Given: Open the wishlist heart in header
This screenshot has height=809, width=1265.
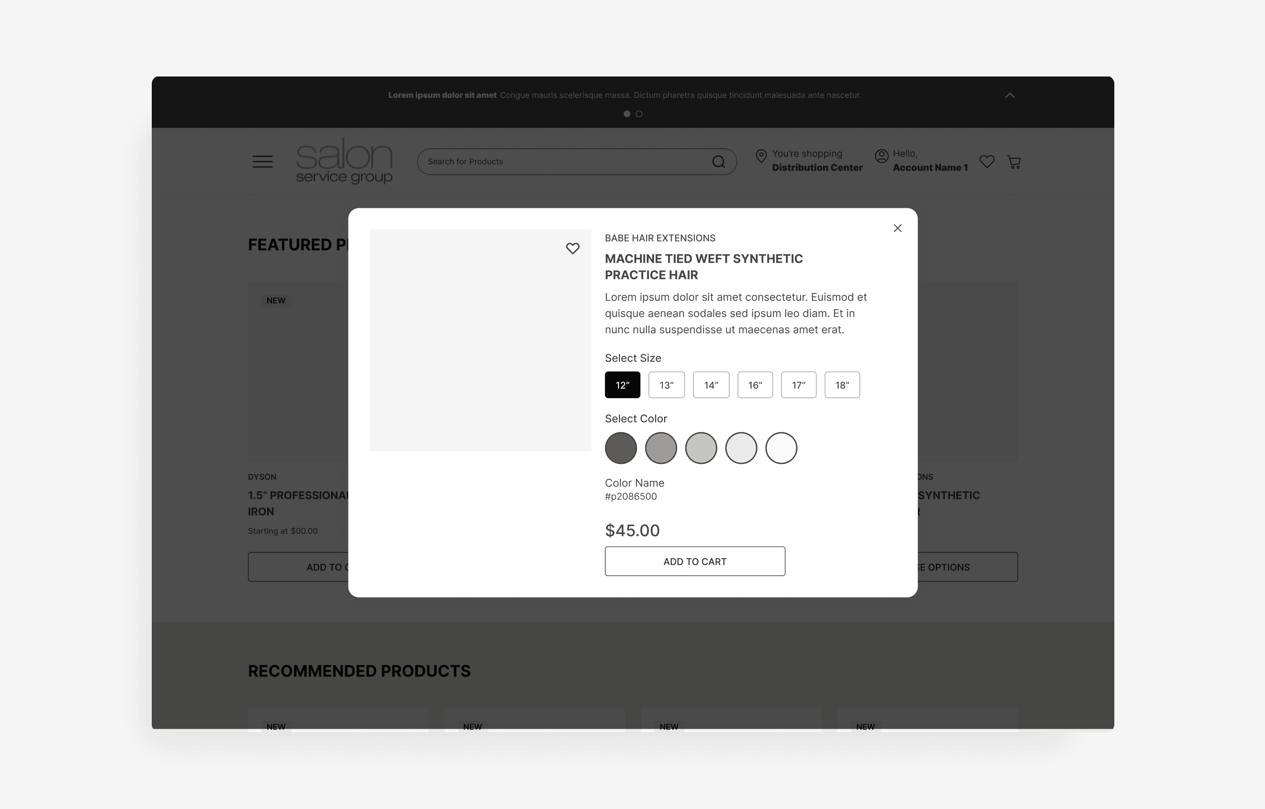Looking at the screenshot, I should click(x=987, y=161).
